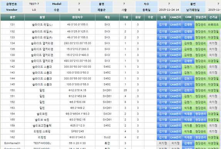
Task: Click 김현기 CAM button in row 145
Action: [x=188, y=84]
